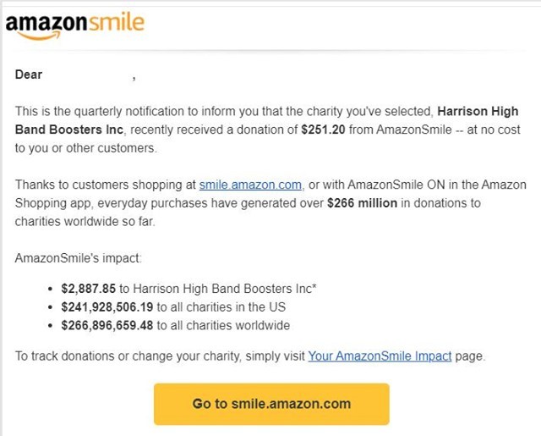Click the second bullet point marker
The image size is (541, 436).
51,307
